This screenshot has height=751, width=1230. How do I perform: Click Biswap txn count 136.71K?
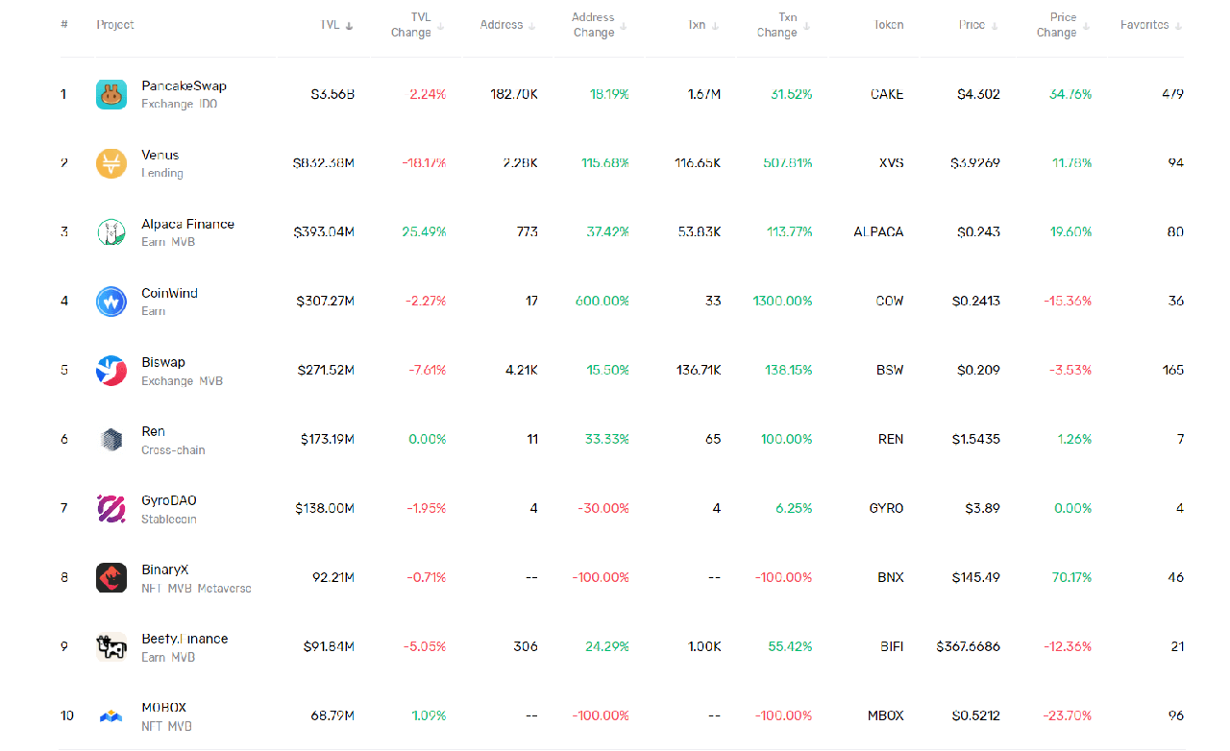[x=699, y=371]
